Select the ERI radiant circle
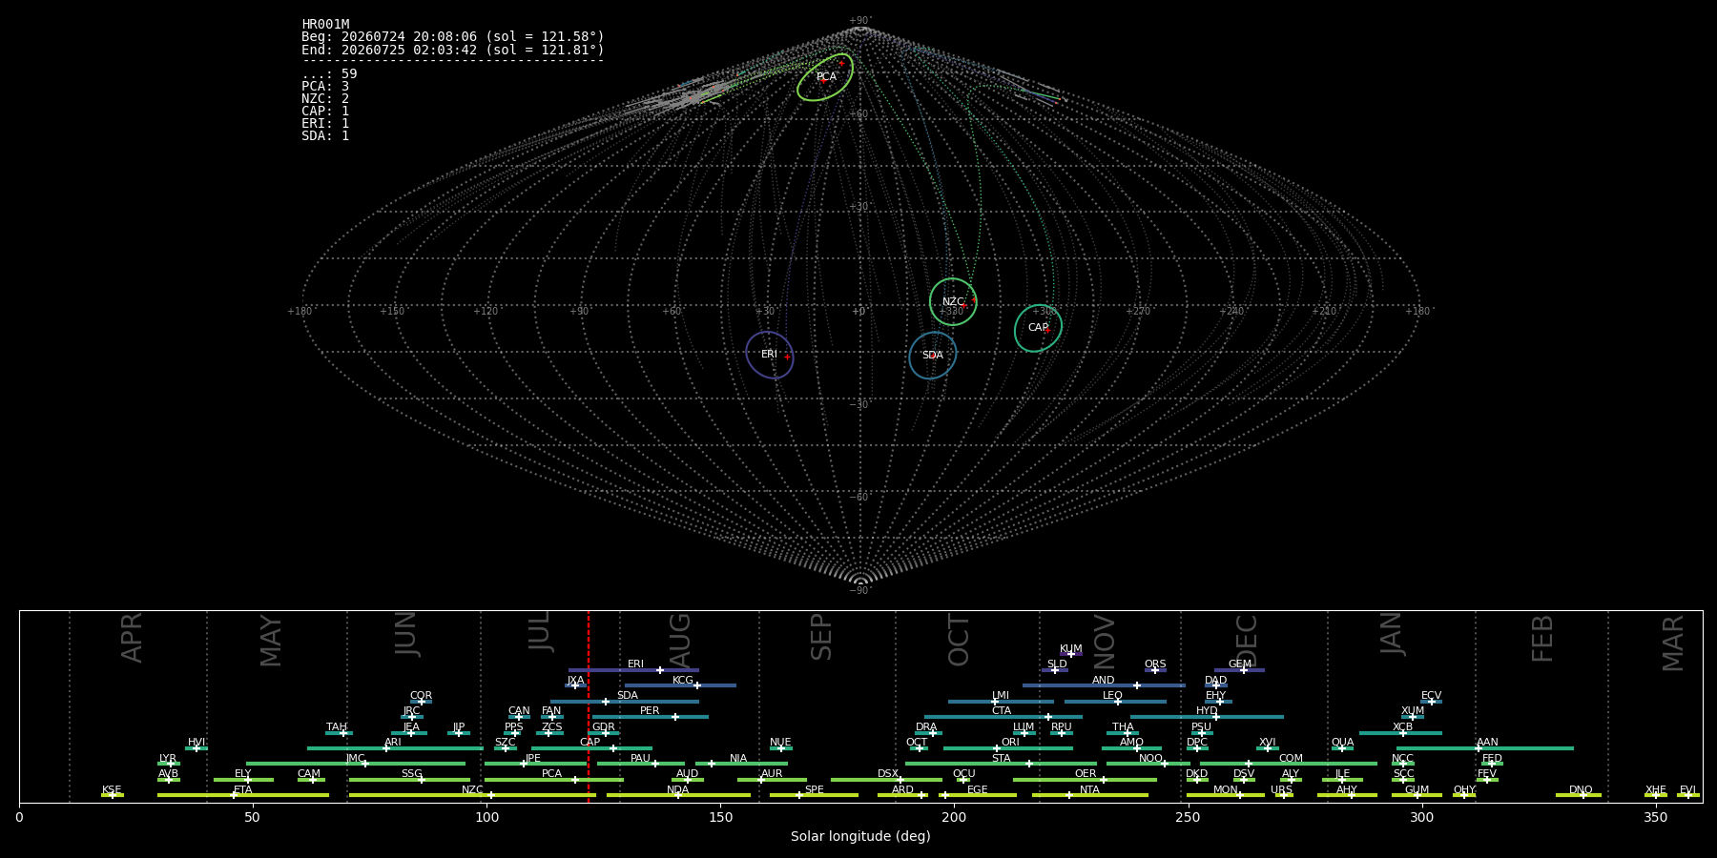Viewport: 1717px width, 858px height. pos(770,355)
